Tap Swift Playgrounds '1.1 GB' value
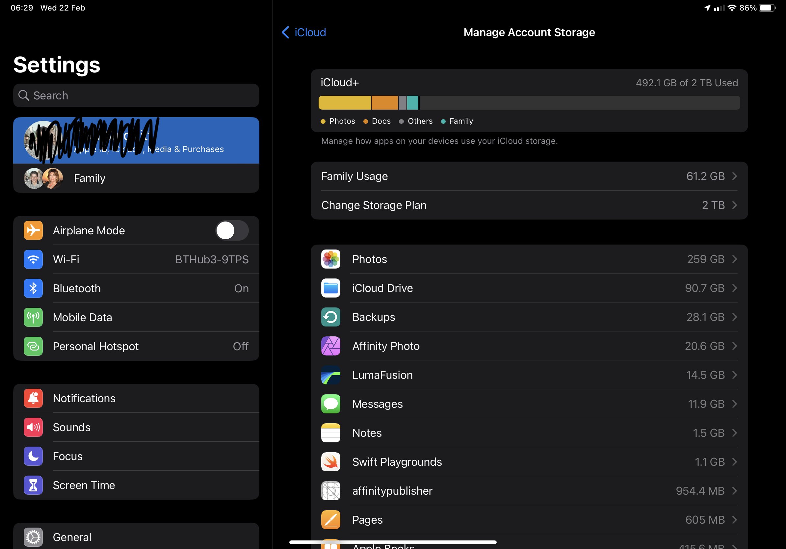The height and width of the screenshot is (549, 786). pyautogui.click(x=710, y=462)
